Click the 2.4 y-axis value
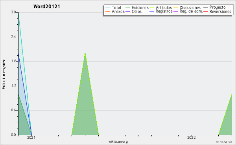The width and height of the screenshot is (236, 145). click(13, 37)
